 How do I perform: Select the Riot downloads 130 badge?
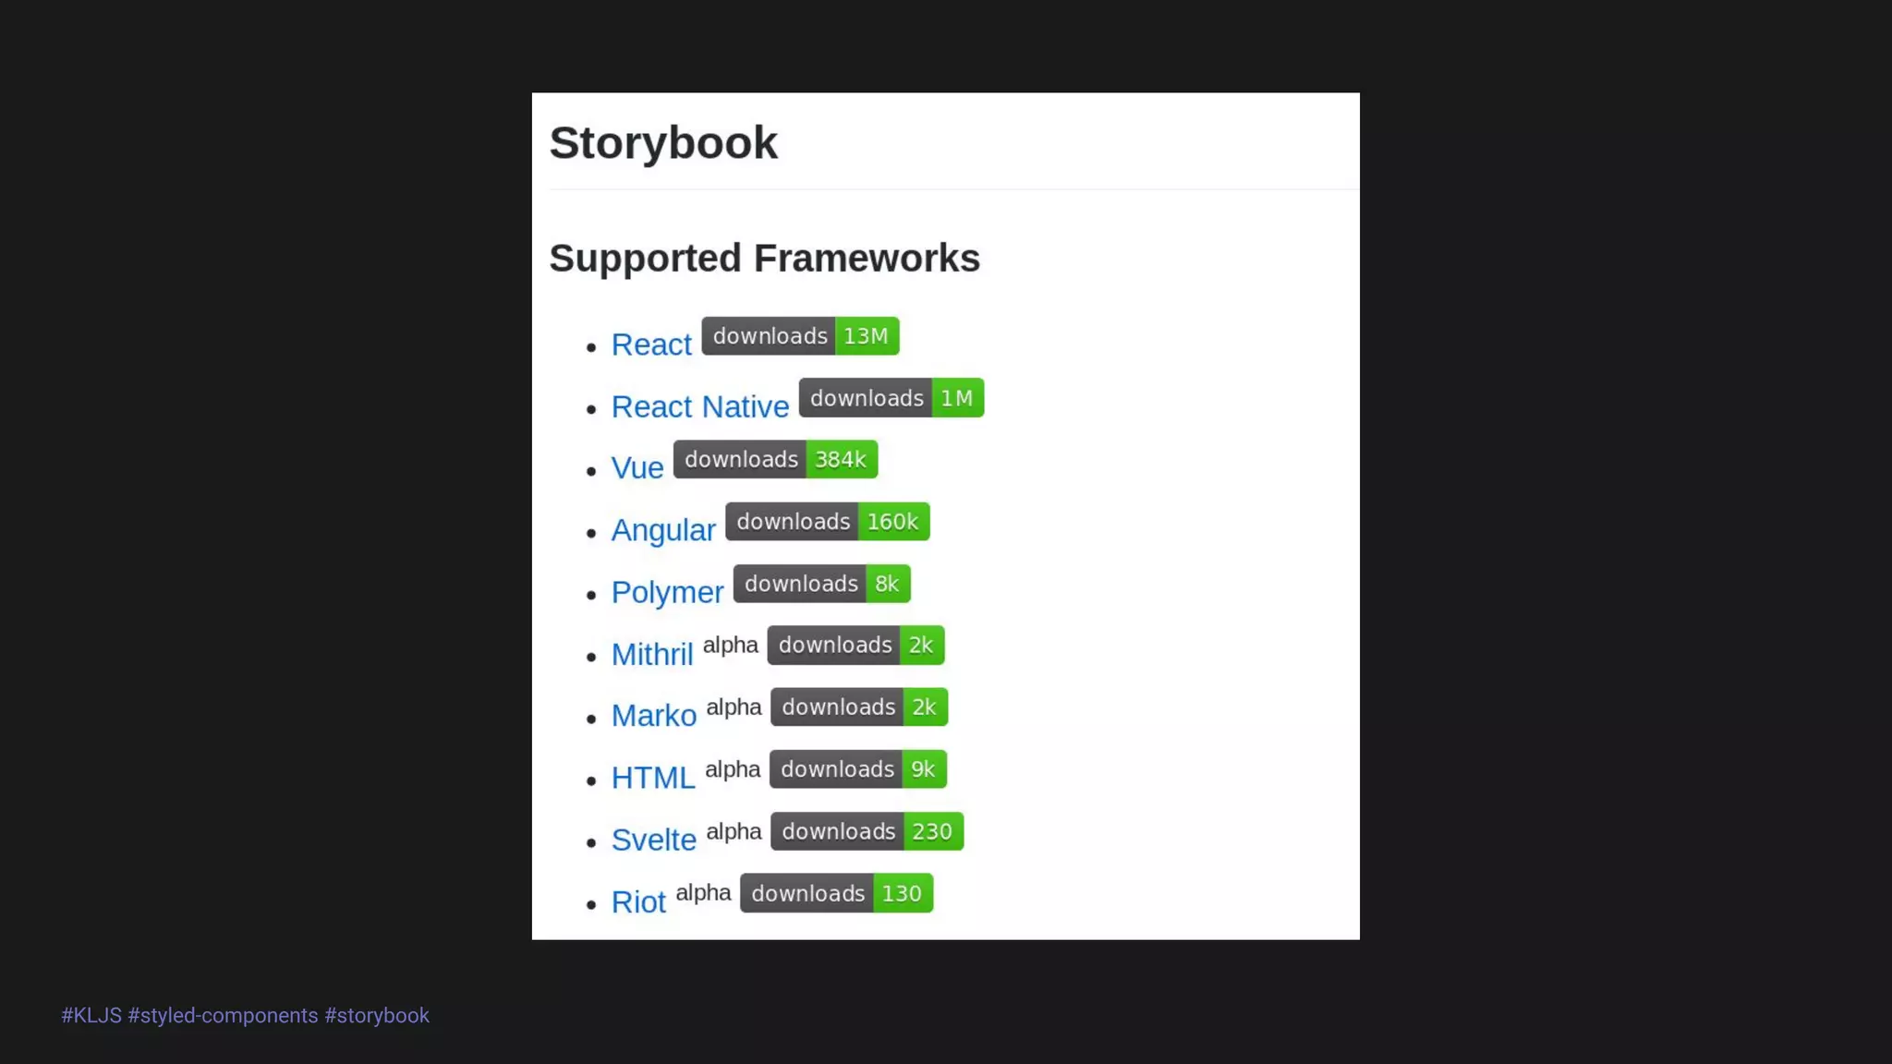(x=836, y=893)
